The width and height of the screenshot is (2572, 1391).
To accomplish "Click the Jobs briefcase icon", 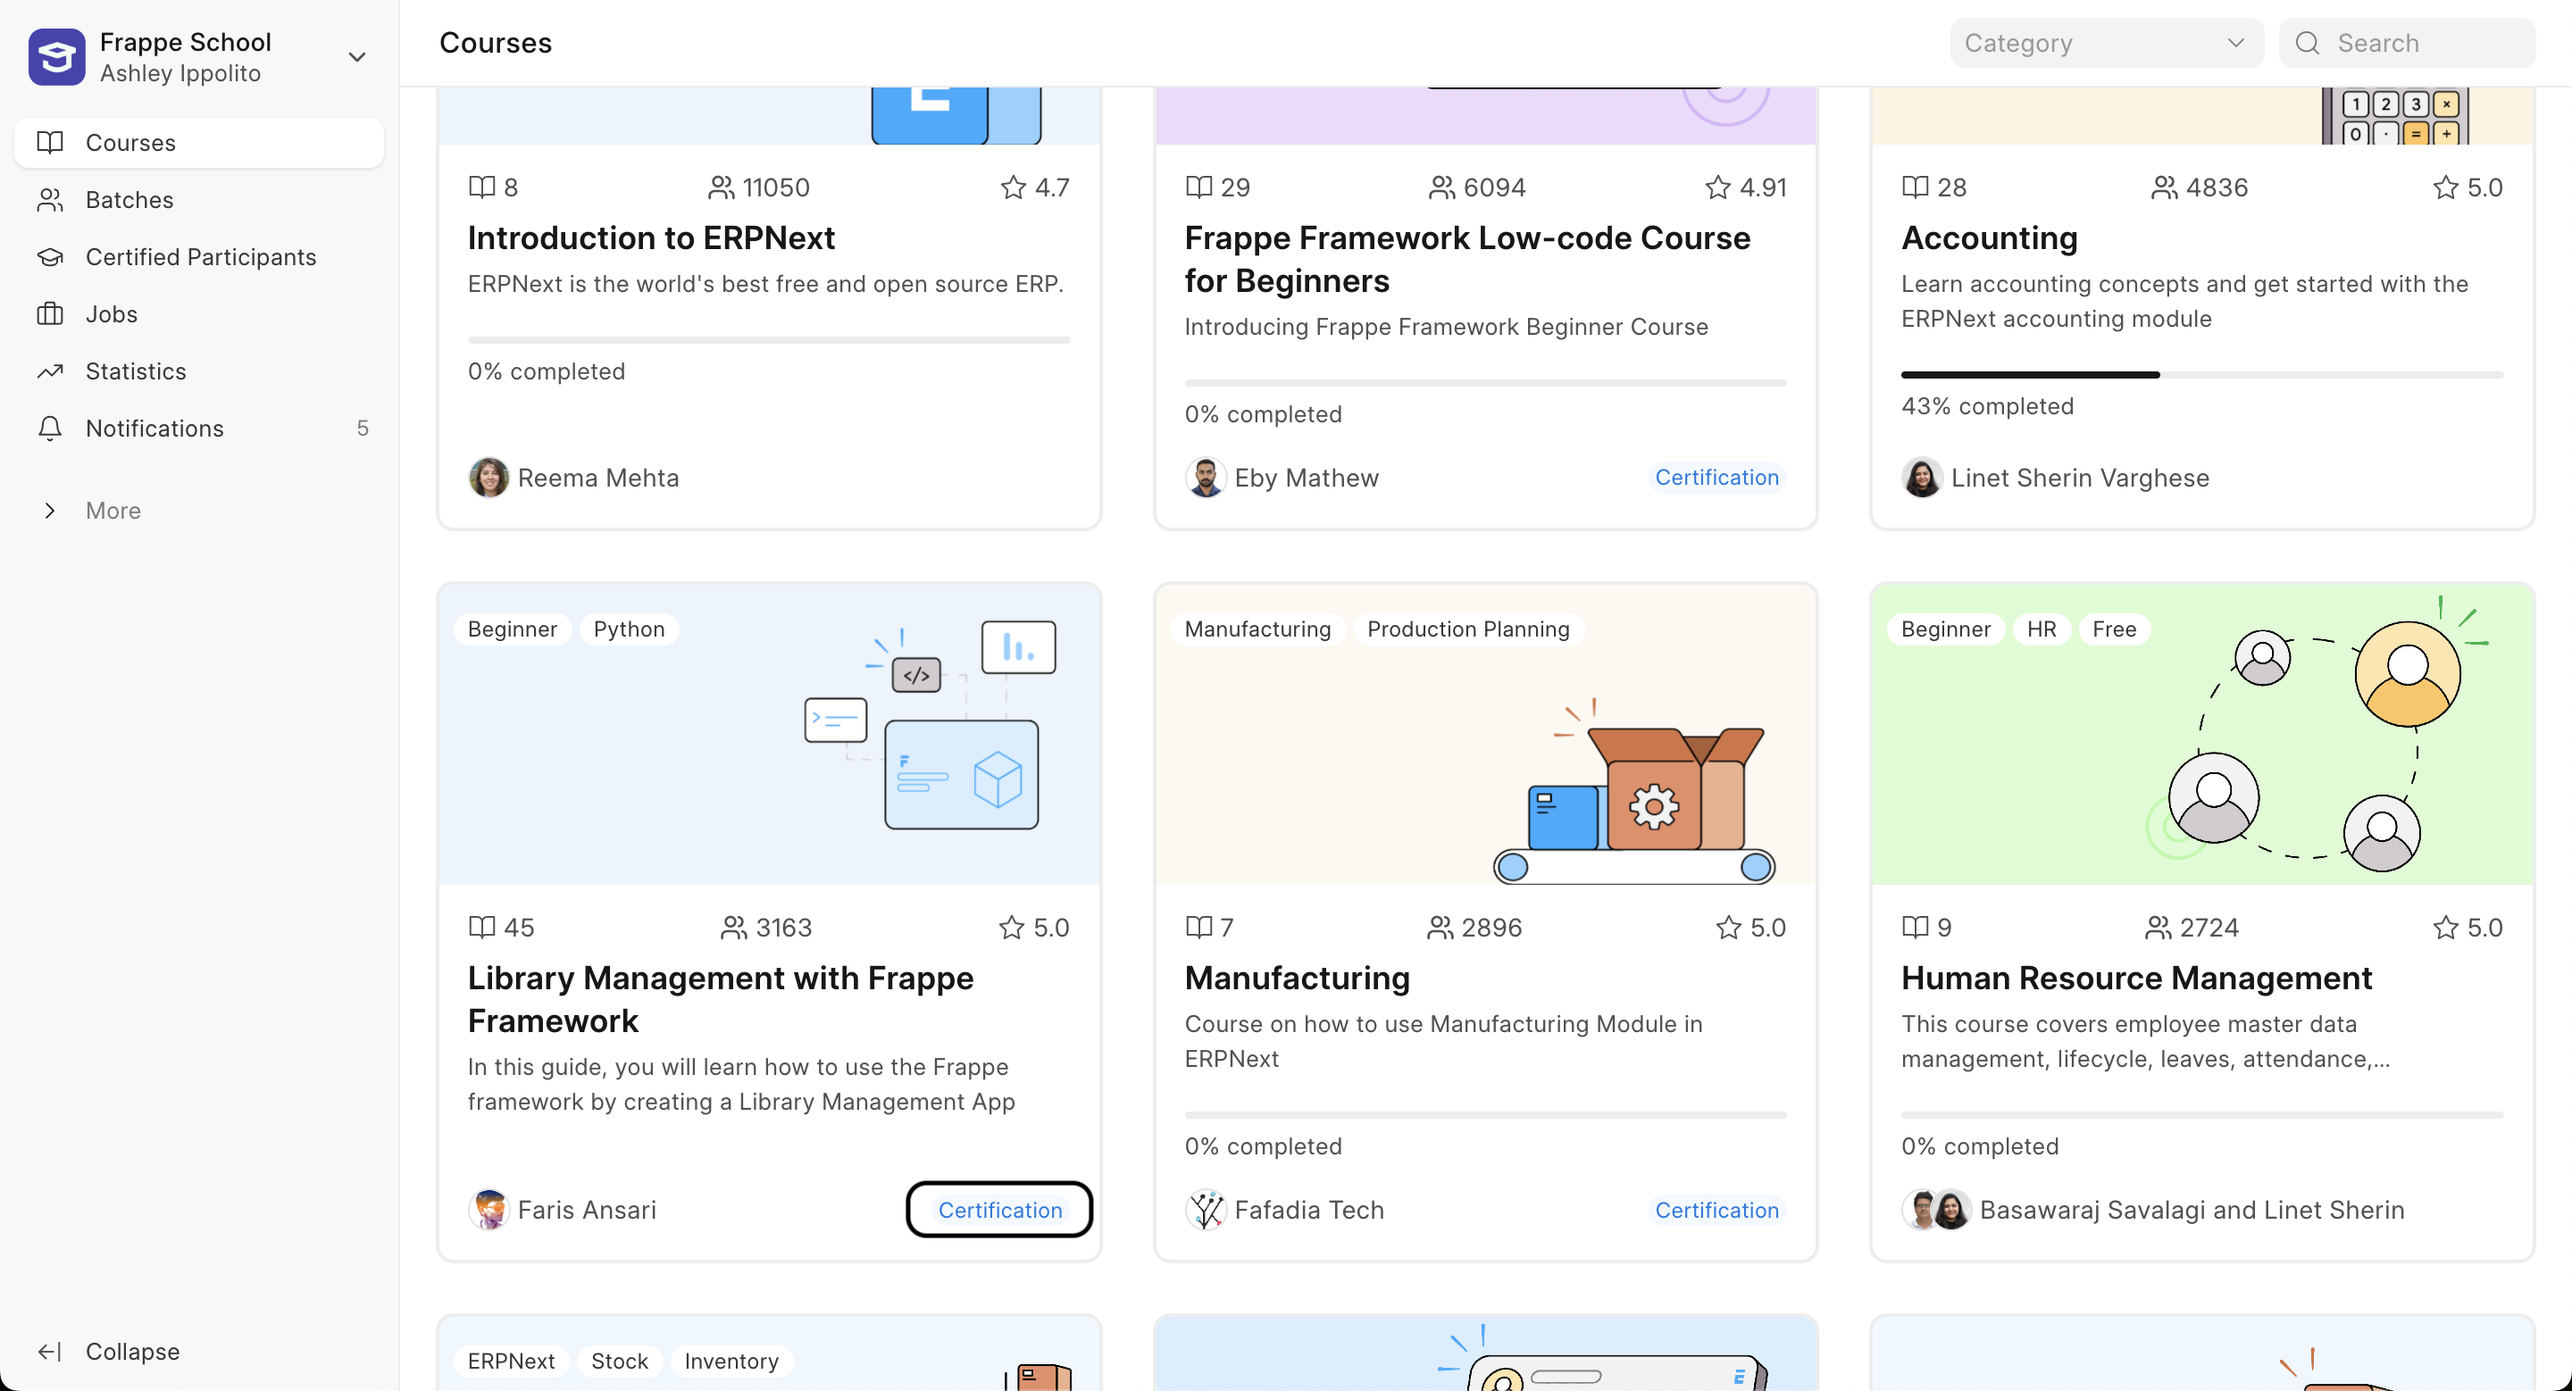I will 50,314.
